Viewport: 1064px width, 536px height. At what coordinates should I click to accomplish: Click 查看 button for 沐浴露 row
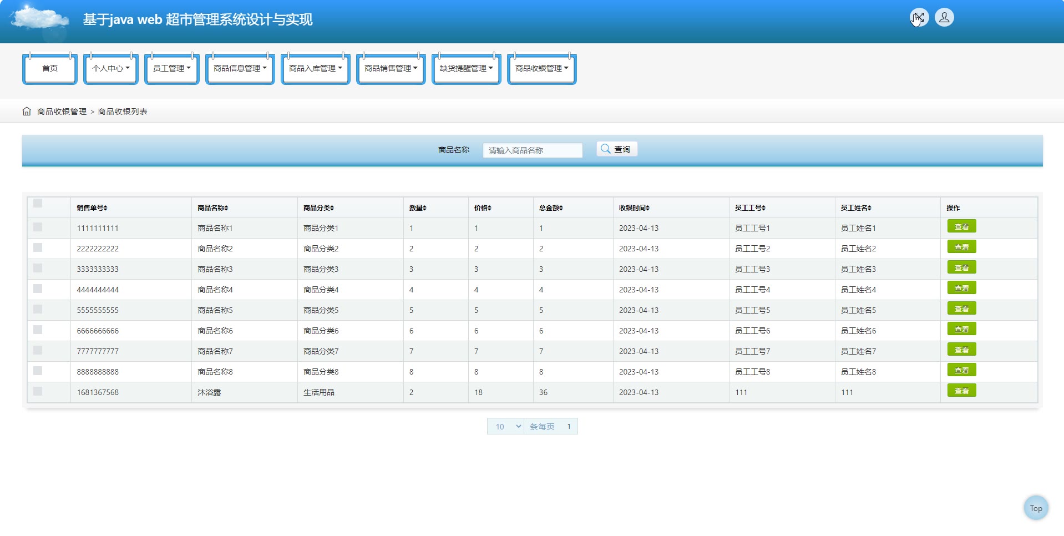(961, 391)
